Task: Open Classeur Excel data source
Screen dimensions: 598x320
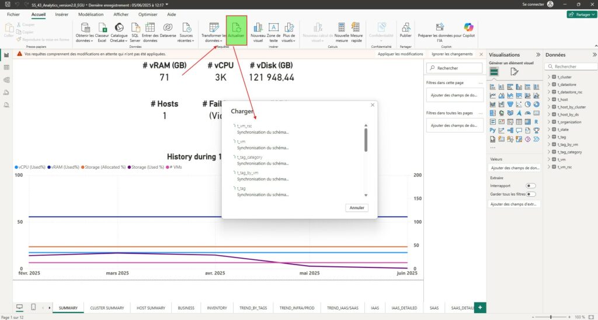Action: [x=102, y=27]
